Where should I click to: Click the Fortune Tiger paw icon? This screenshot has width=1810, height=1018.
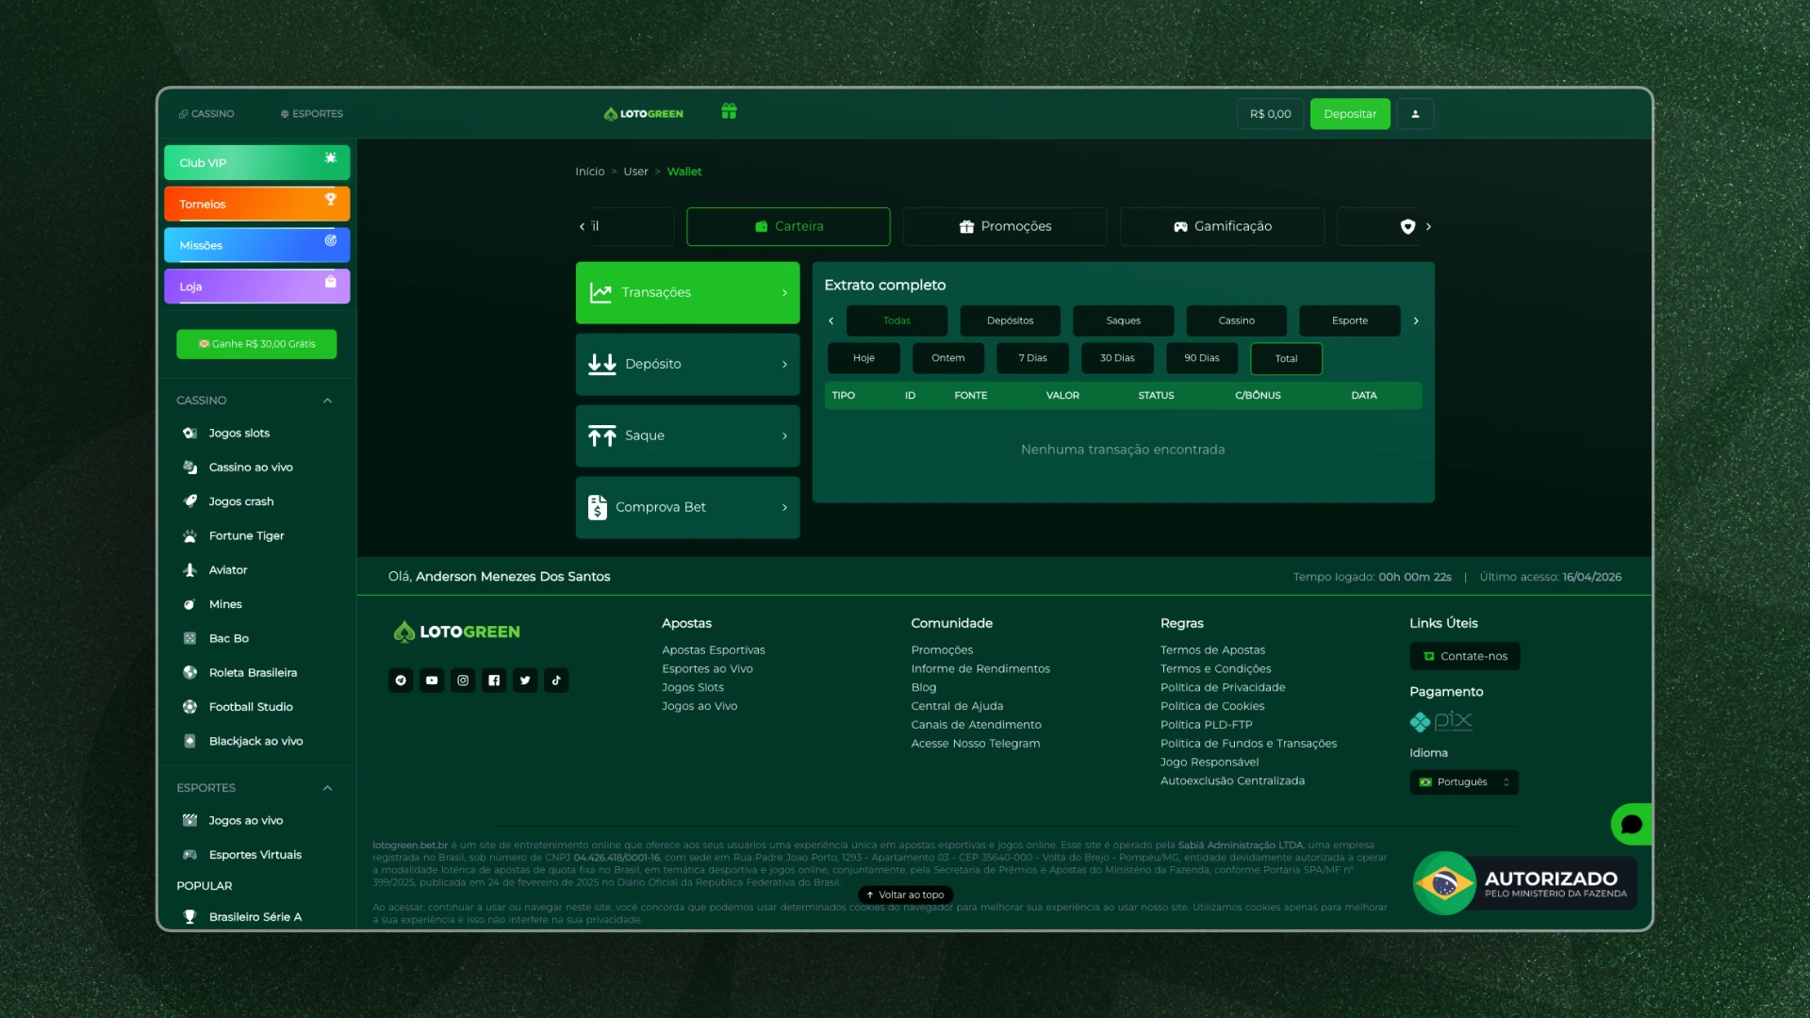pyautogui.click(x=189, y=536)
